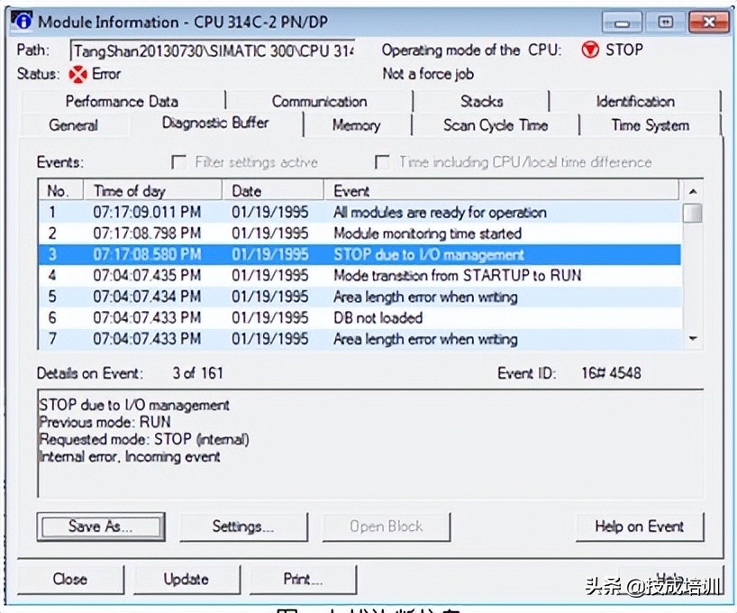Switch to the Identification tab

635,101
